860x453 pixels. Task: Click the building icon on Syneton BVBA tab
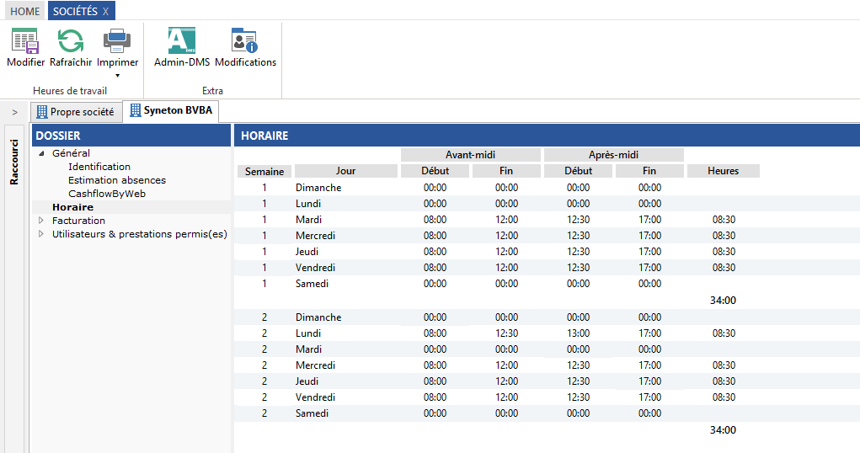coord(136,110)
